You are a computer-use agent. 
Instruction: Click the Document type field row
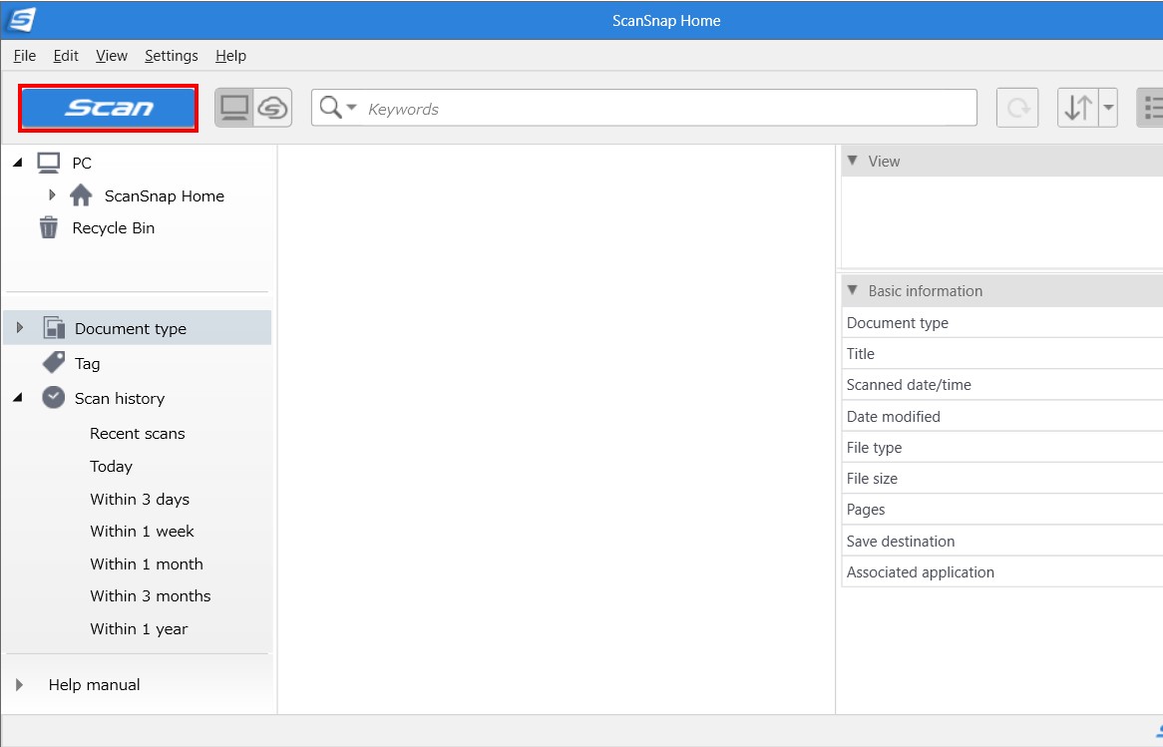click(x=1002, y=323)
